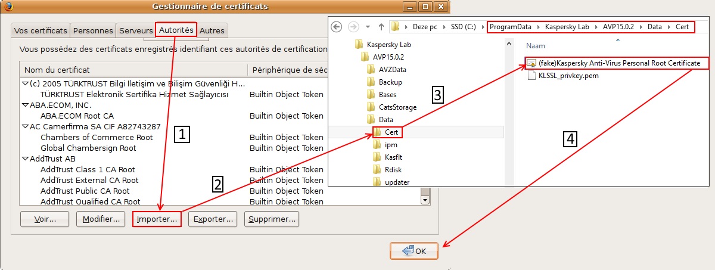Switch to the Autorités tab

(176, 30)
